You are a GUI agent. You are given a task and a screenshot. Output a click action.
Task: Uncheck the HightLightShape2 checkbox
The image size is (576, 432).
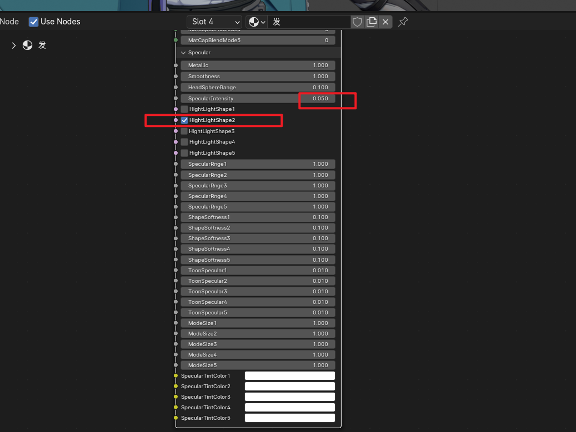[x=184, y=120]
